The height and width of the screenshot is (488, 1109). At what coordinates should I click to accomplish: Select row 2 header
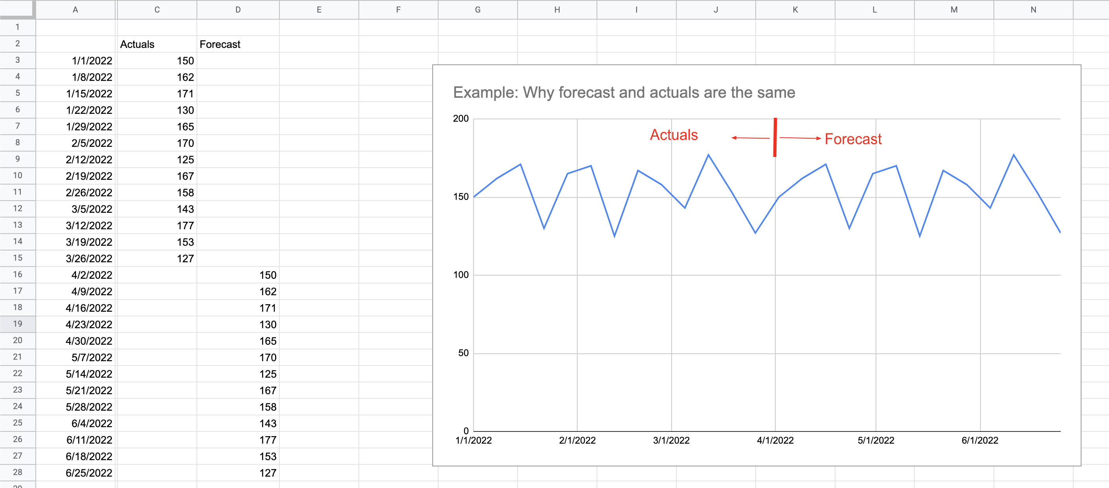[17, 44]
